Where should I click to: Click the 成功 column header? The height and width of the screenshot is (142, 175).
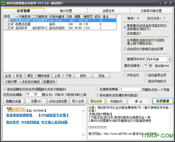click(x=98, y=17)
